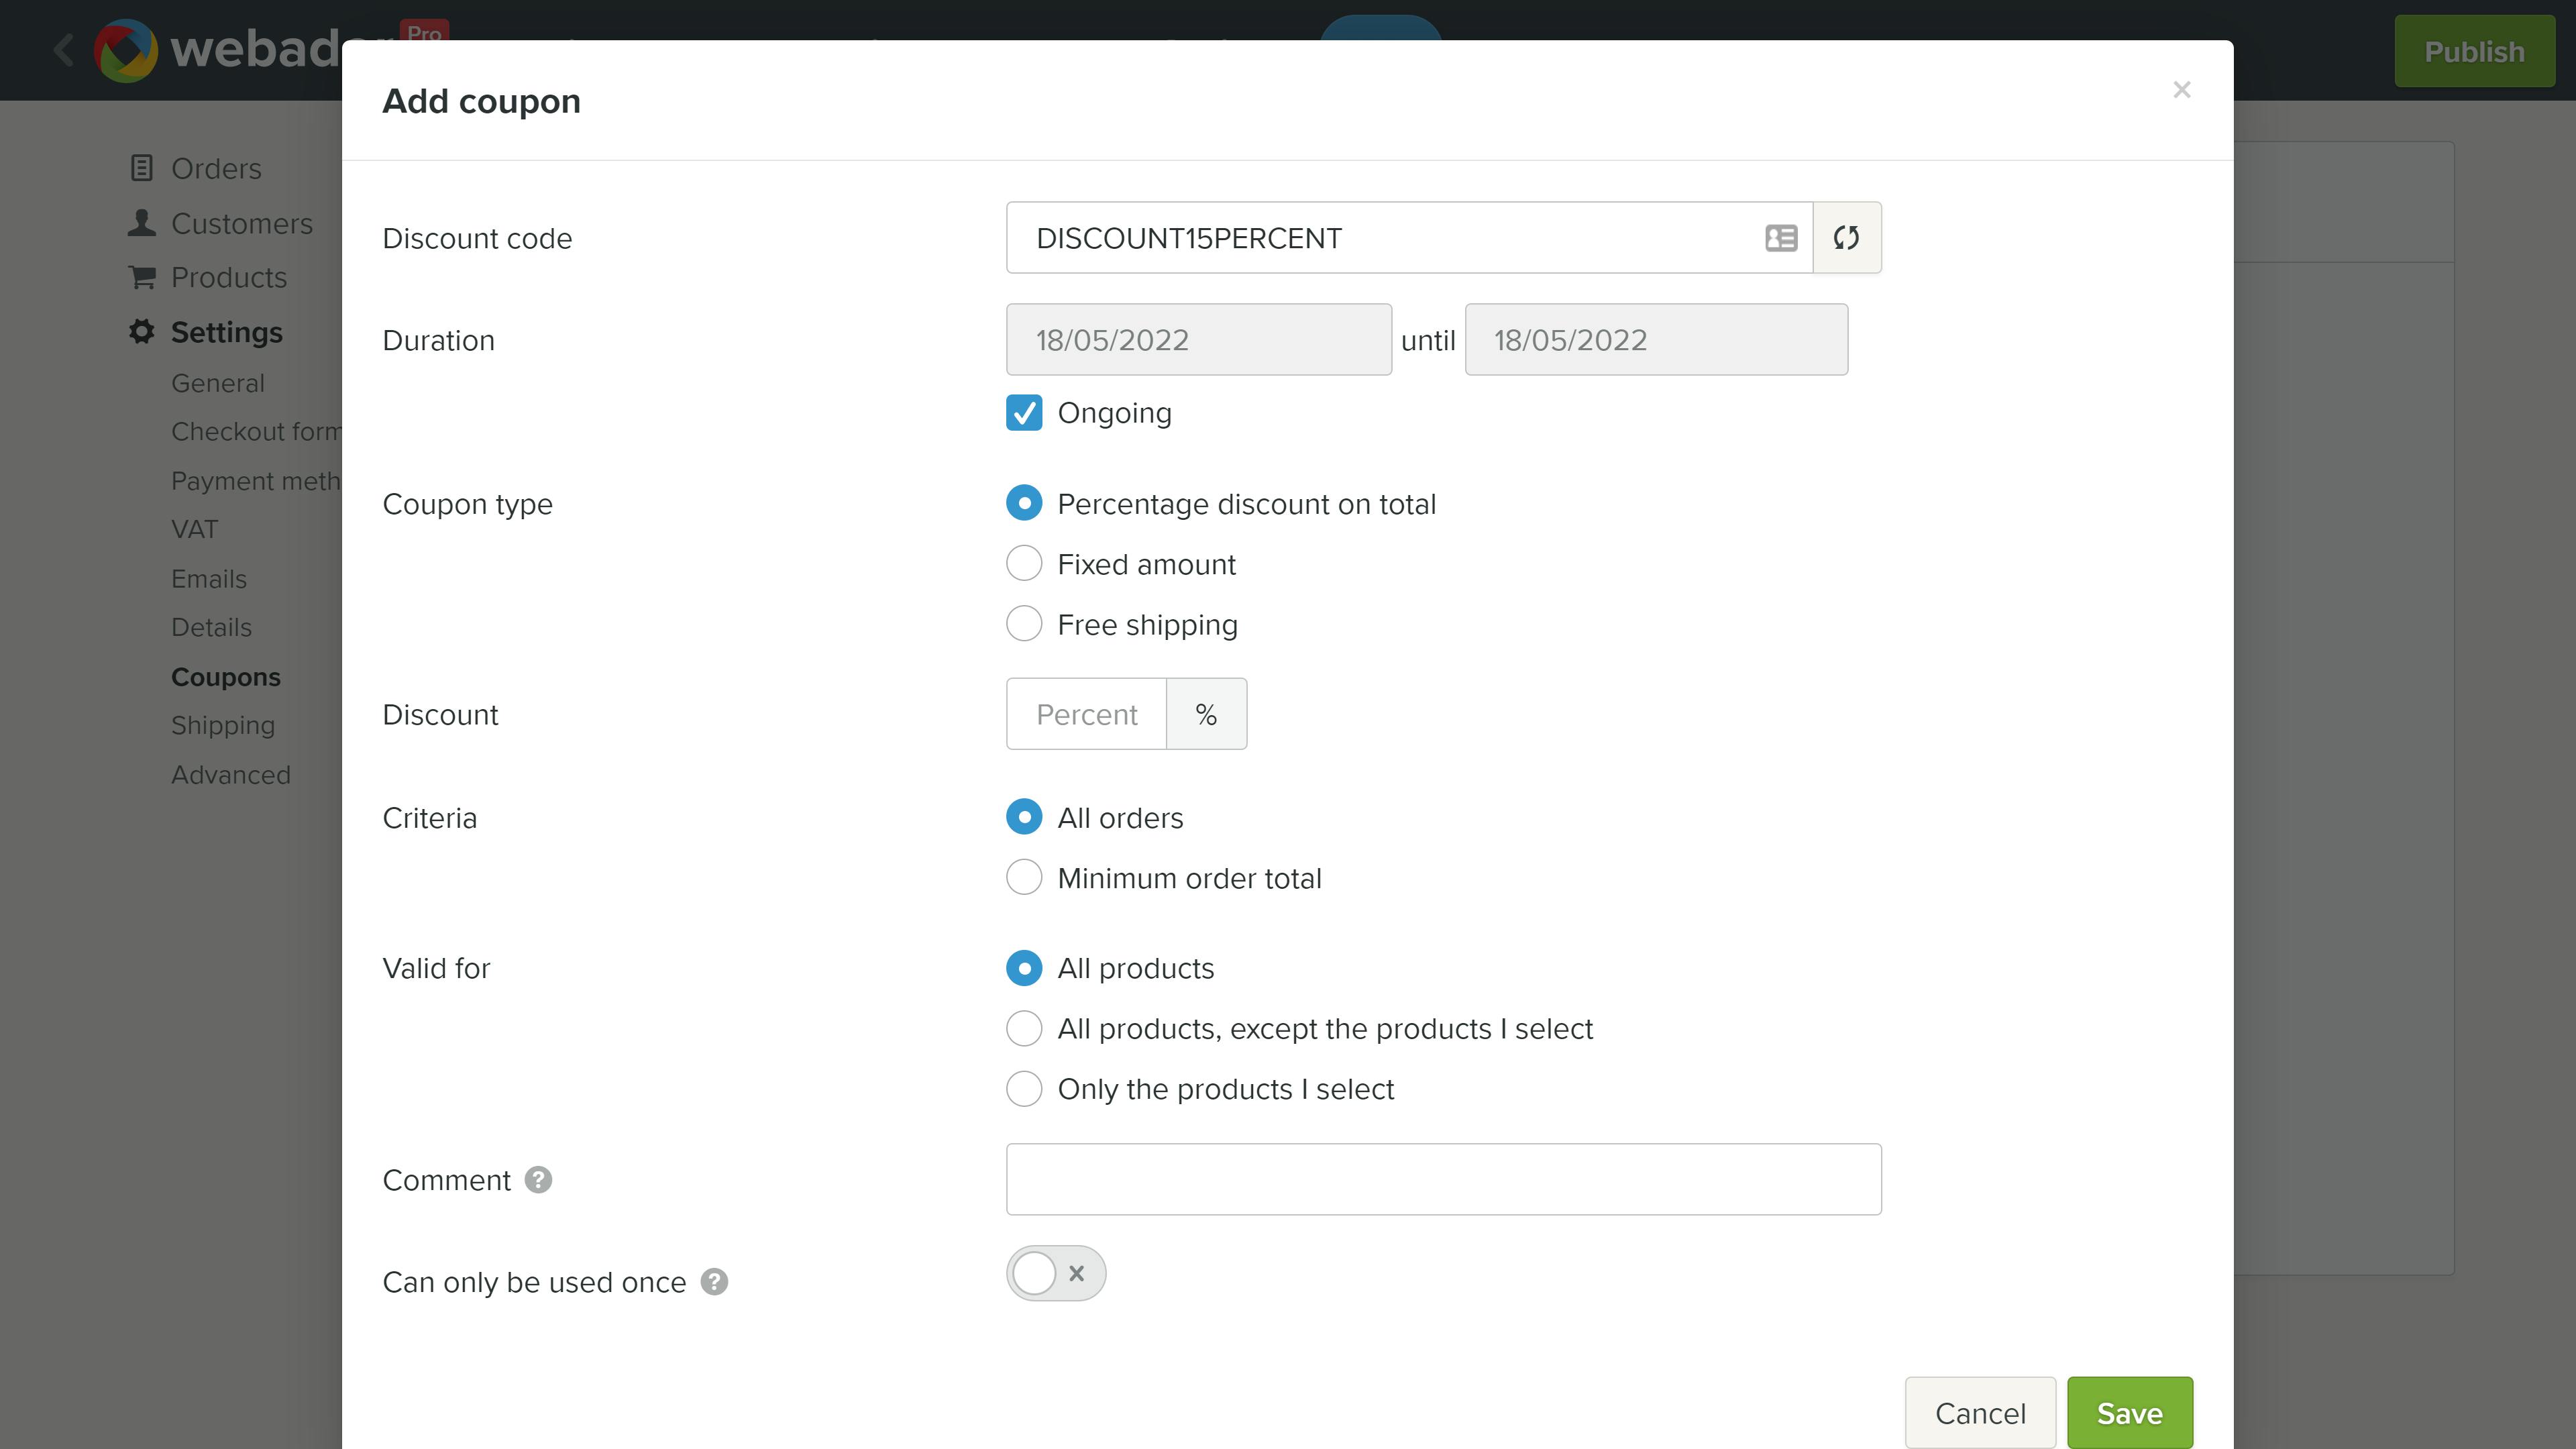Click the Settings gear icon
2576x1449 pixels.
141,331
